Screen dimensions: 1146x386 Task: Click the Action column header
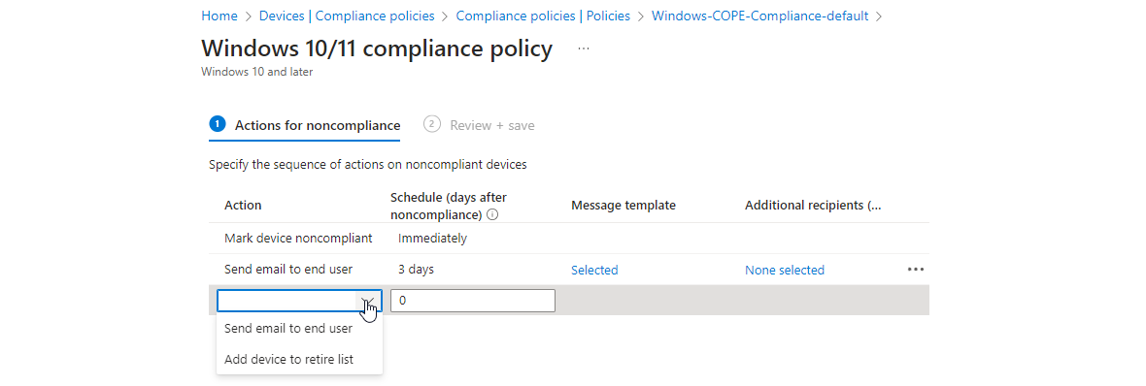(x=243, y=205)
